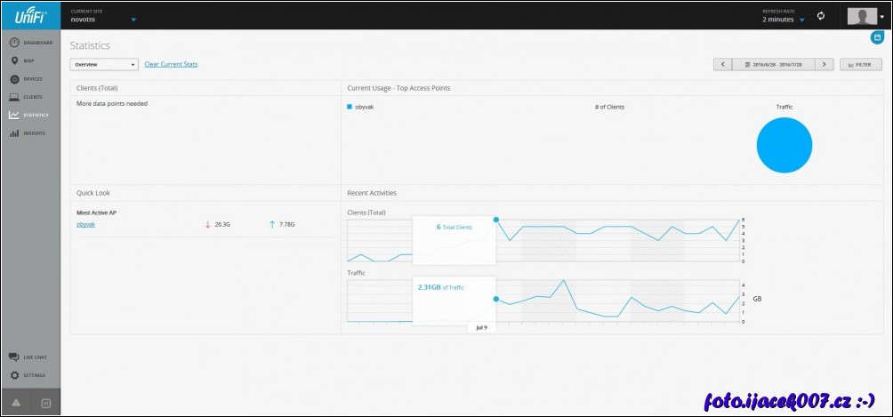Click the blue properties panel button
The height and width of the screenshot is (417, 893).
pyautogui.click(x=876, y=37)
